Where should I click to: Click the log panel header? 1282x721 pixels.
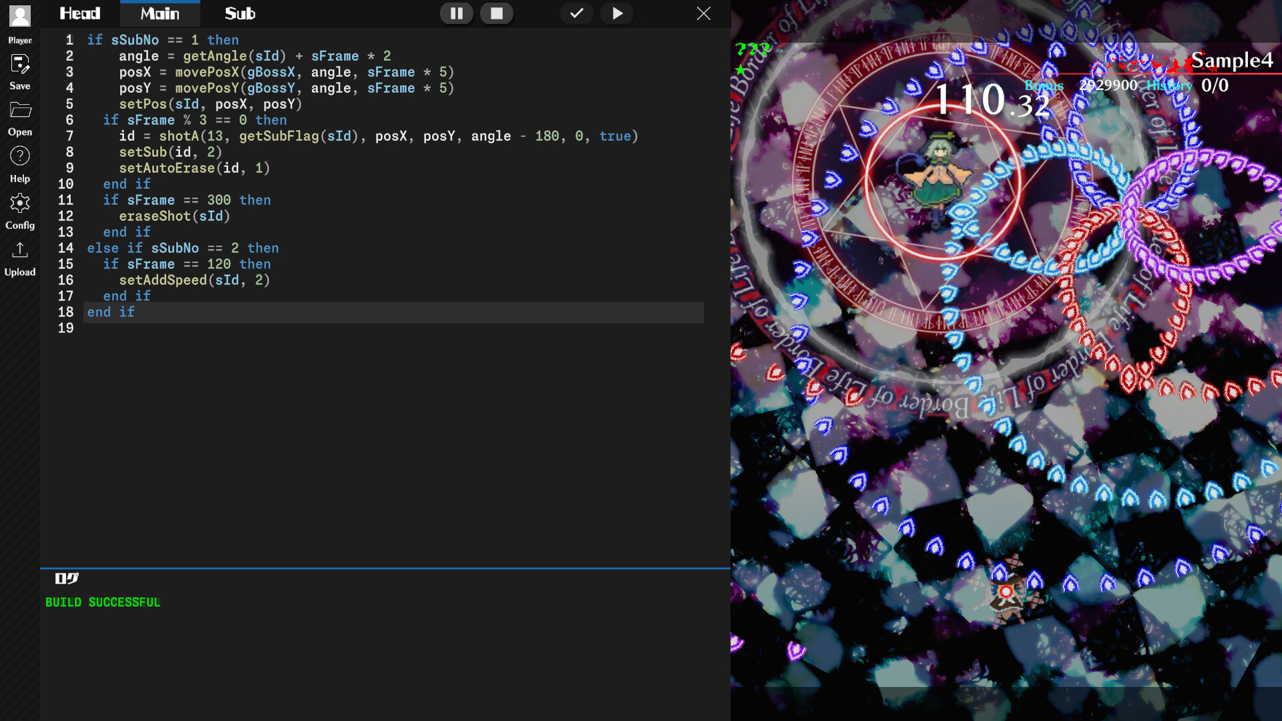click(x=67, y=579)
